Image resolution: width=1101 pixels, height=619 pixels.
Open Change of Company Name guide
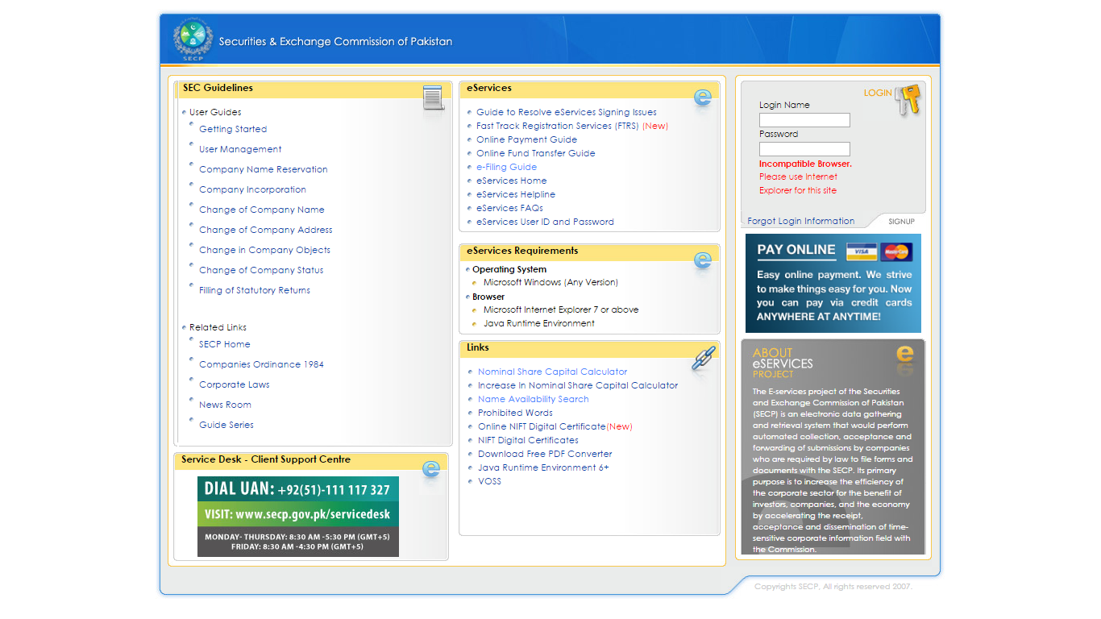pos(262,210)
